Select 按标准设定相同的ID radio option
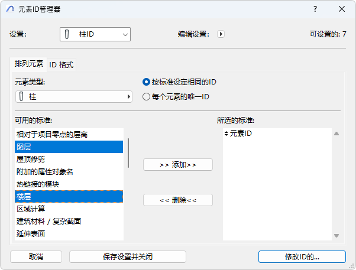The image size is (356, 270). pyautogui.click(x=146, y=82)
